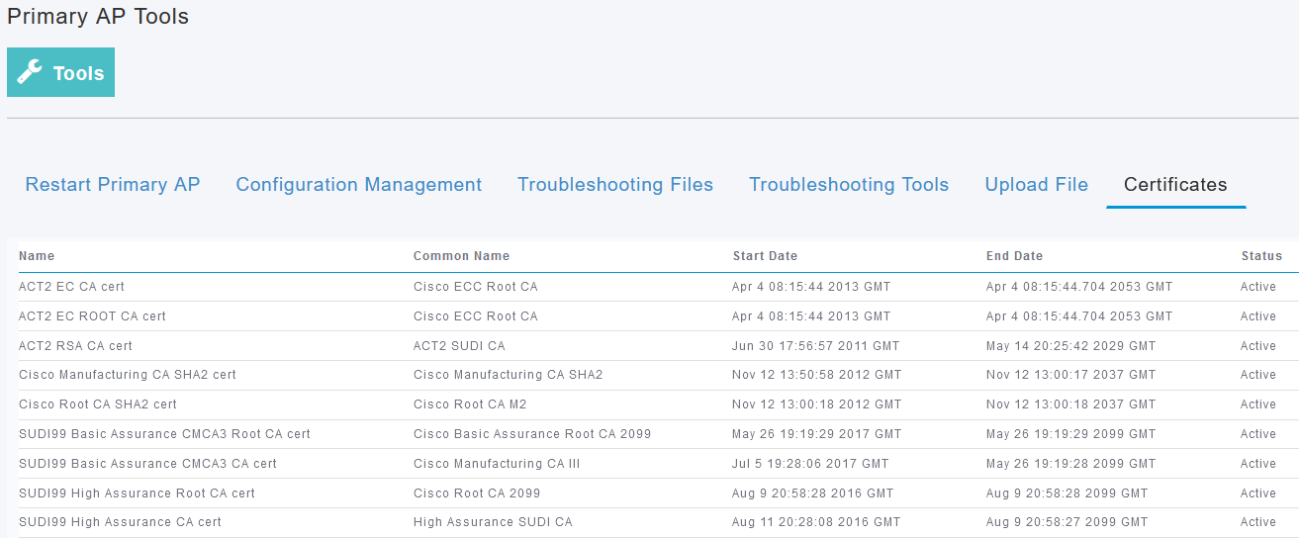Go to Troubleshooting Tools tab
Viewport: 1299px width, 538px height.
[x=848, y=185]
